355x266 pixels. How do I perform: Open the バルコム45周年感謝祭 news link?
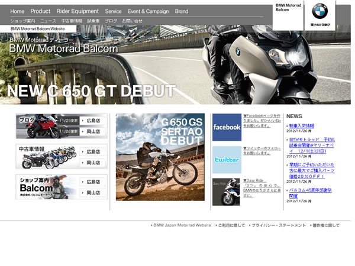311,193
